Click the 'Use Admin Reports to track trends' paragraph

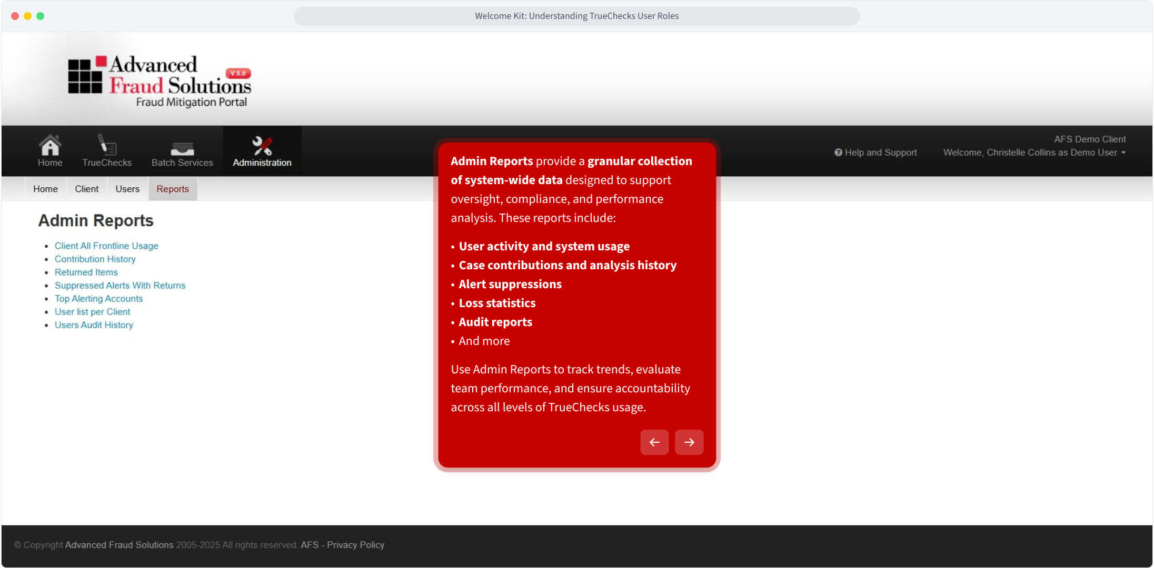[571, 388]
